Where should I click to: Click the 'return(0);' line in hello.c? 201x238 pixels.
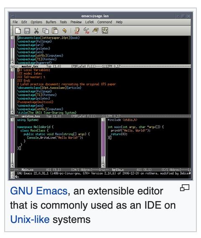119,134
